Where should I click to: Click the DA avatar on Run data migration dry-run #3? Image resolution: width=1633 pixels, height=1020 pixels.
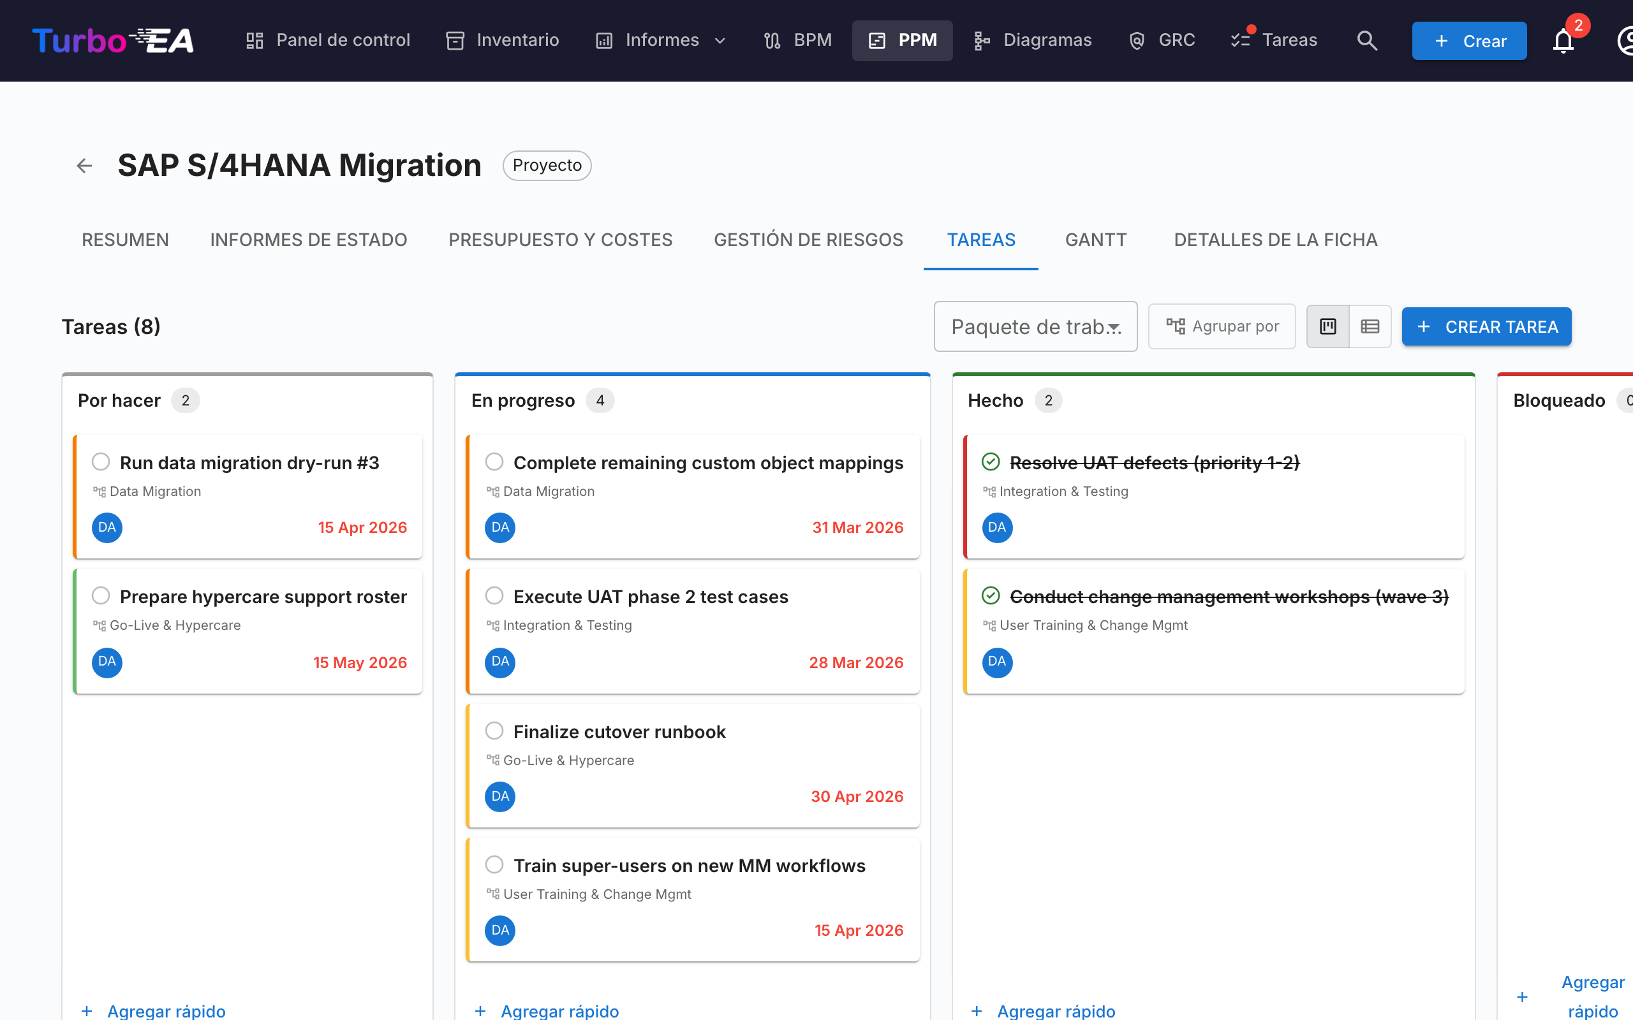107,527
